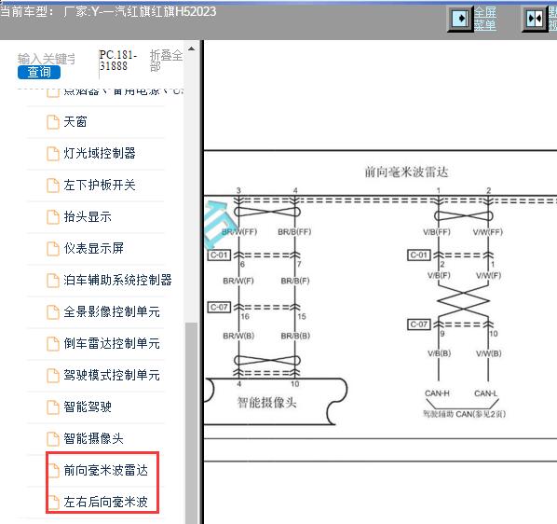Select 倒车雷达控制单元 entry
The height and width of the screenshot is (524, 557).
[x=112, y=343]
